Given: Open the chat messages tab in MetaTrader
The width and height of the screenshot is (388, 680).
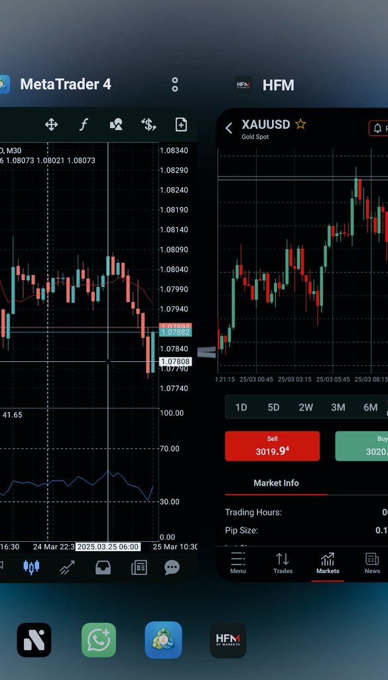Looking at the screenshot, I should click(172, 567).
